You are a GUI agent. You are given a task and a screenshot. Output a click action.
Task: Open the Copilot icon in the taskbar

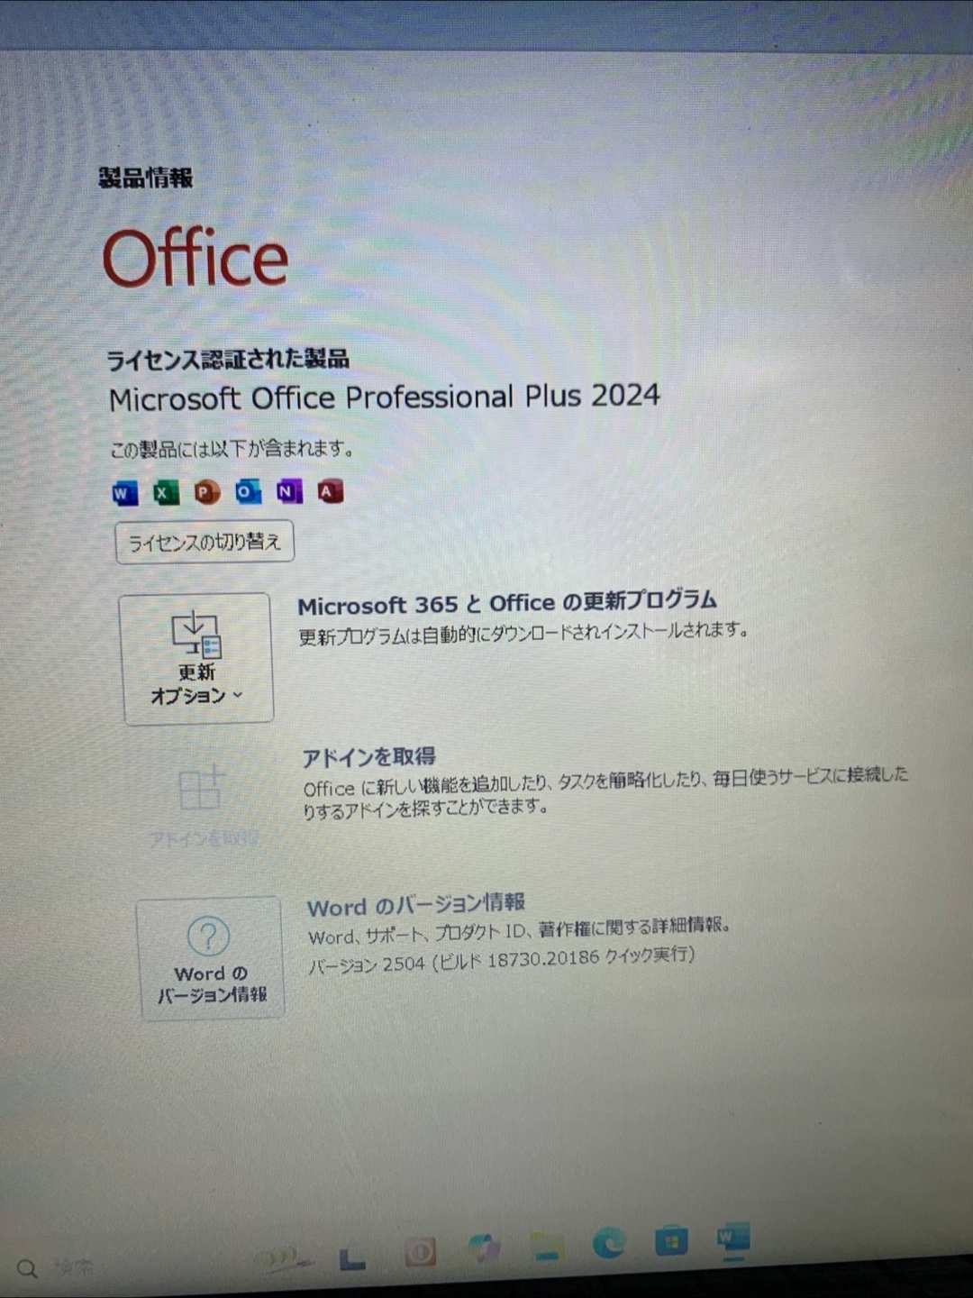(484, 1248)
